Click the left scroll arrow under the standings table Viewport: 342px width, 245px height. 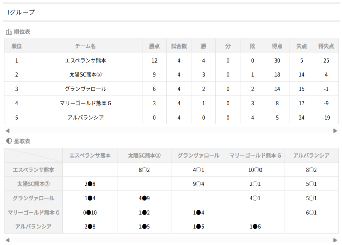click(x=8, y=131)
